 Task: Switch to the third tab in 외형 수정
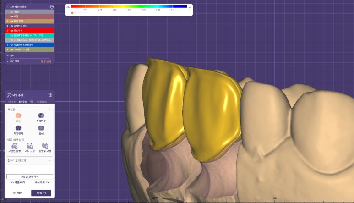click(32, 101)
